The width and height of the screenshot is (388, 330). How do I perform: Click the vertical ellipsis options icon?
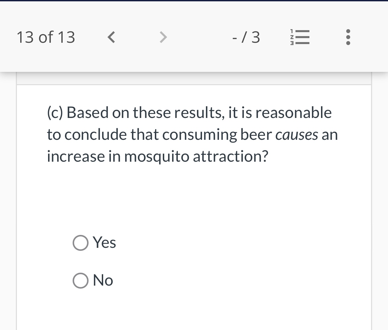pos(348,37)
